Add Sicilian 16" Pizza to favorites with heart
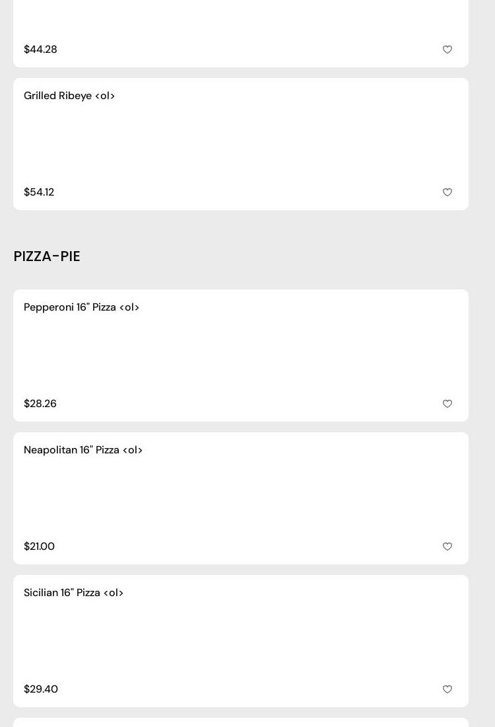The width and height of the screenshot is (495, 727). tap(447, 689)
